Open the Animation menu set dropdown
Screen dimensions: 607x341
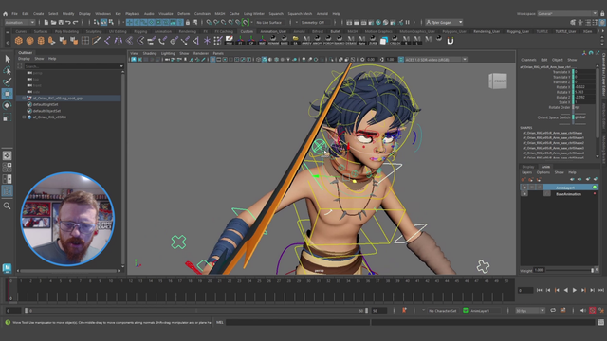(20, 23)
